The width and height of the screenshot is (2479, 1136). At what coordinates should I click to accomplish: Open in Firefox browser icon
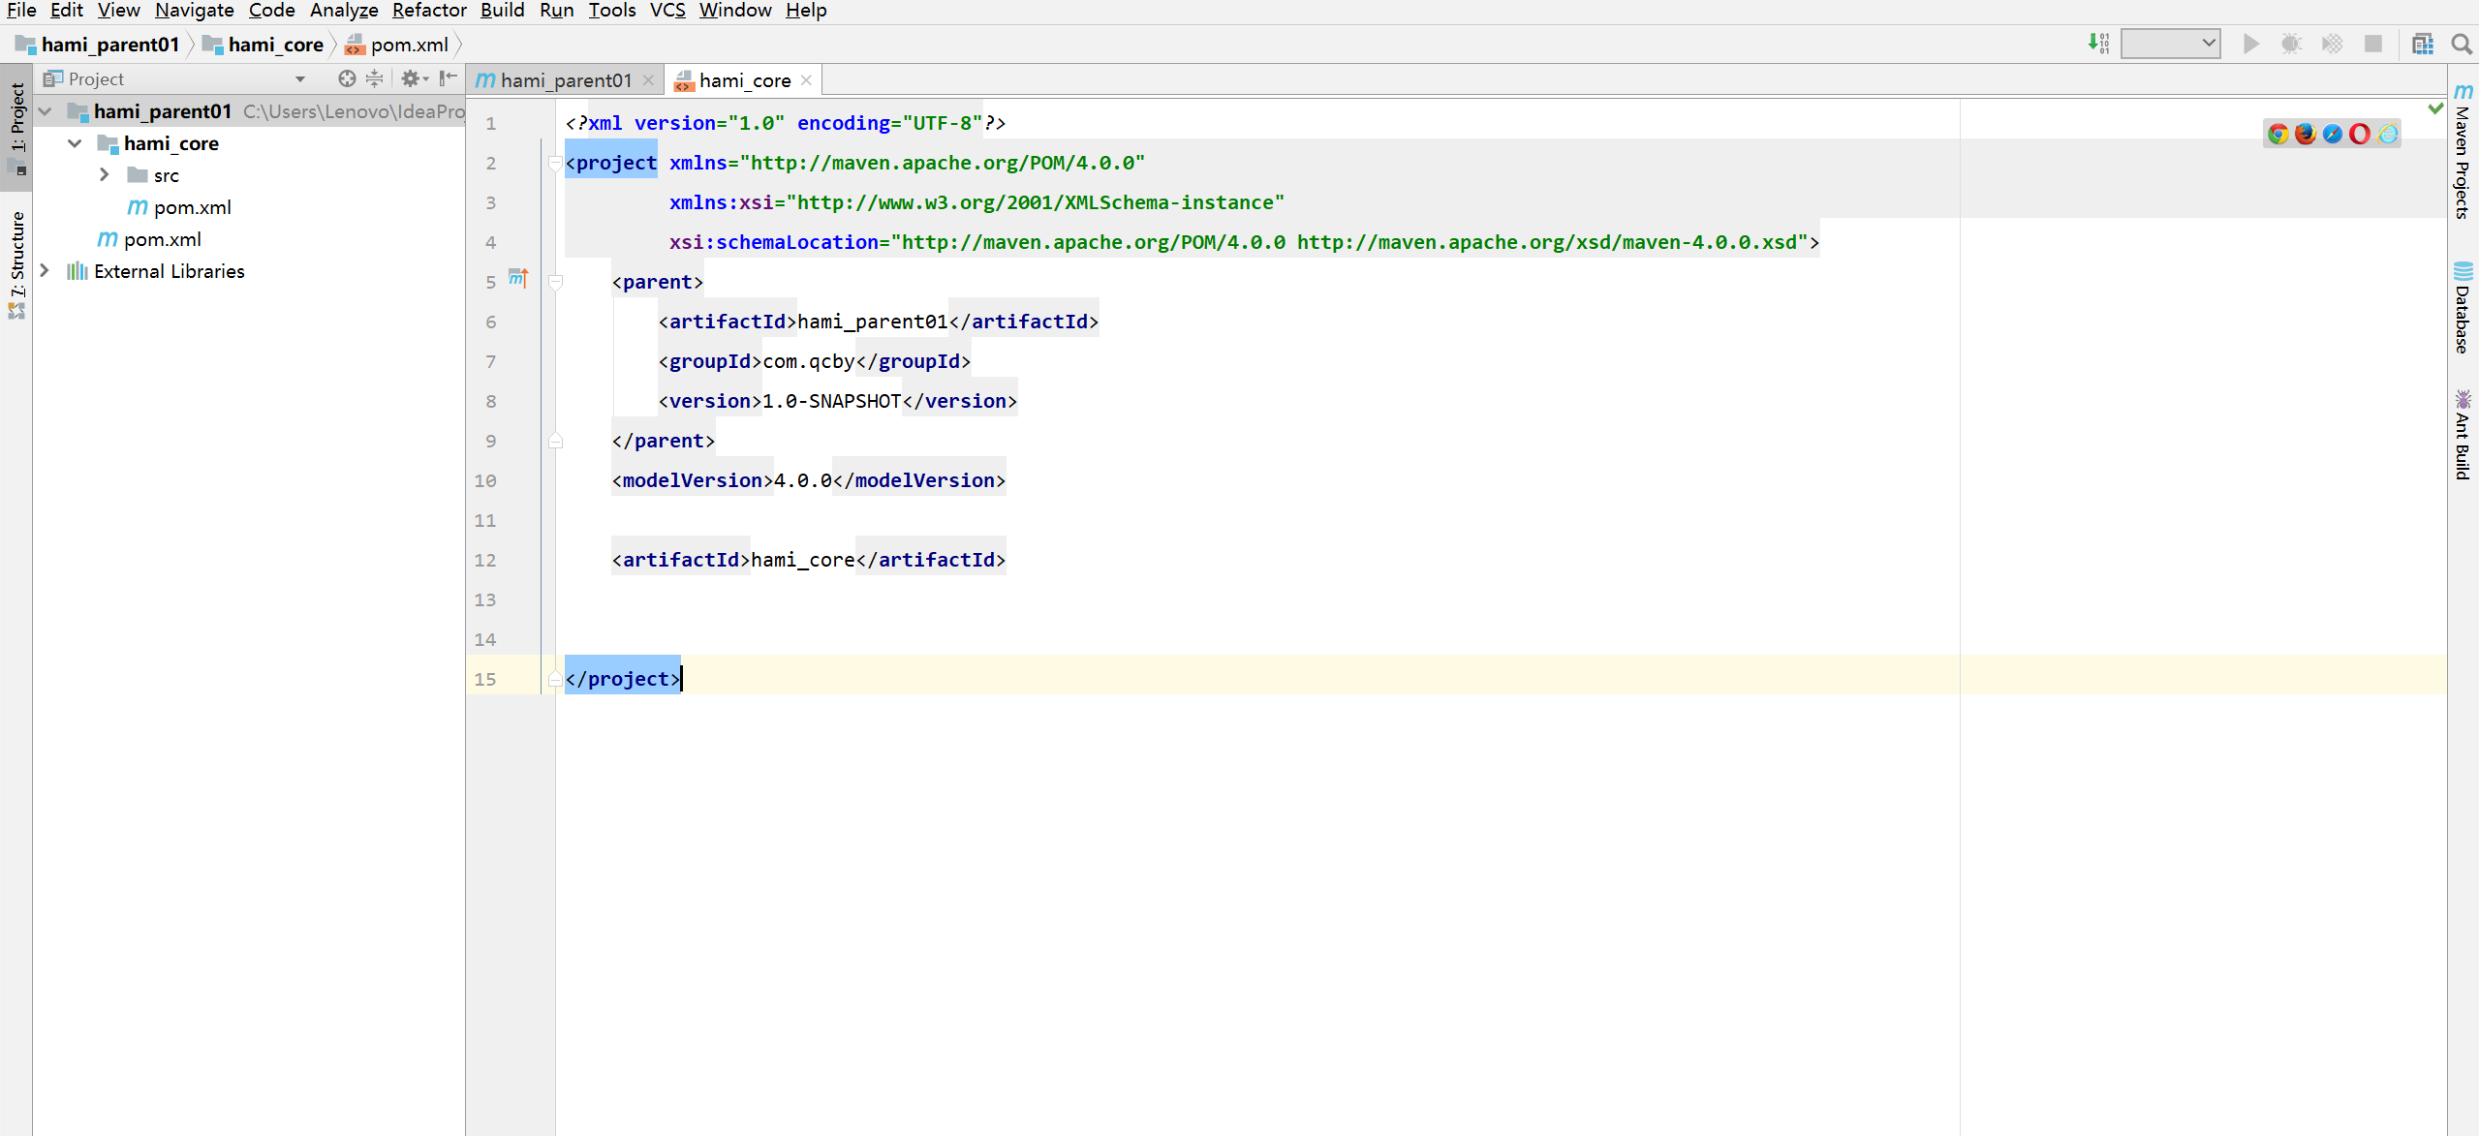[2305, 134]
